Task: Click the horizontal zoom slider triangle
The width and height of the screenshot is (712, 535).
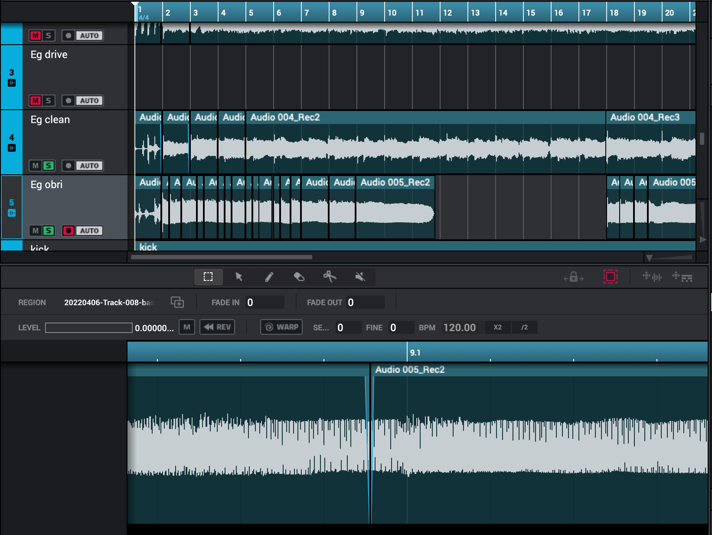Action: (649, 258)
